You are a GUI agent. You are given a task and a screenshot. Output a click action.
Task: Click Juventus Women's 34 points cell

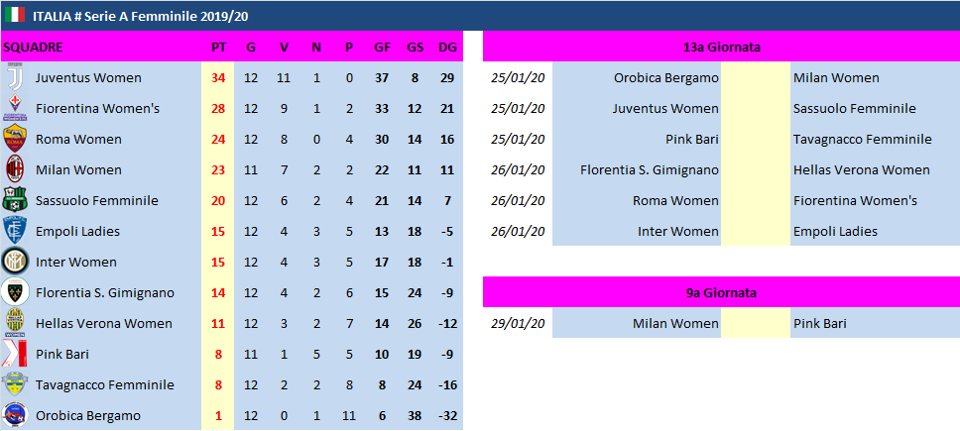point(218,78)
